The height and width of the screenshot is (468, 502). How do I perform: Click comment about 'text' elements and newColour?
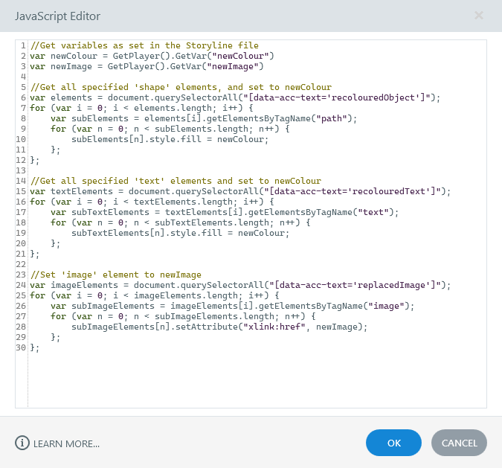click(176, 181)
